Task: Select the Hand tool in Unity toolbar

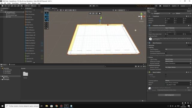Action: click(x=2, y=6)
